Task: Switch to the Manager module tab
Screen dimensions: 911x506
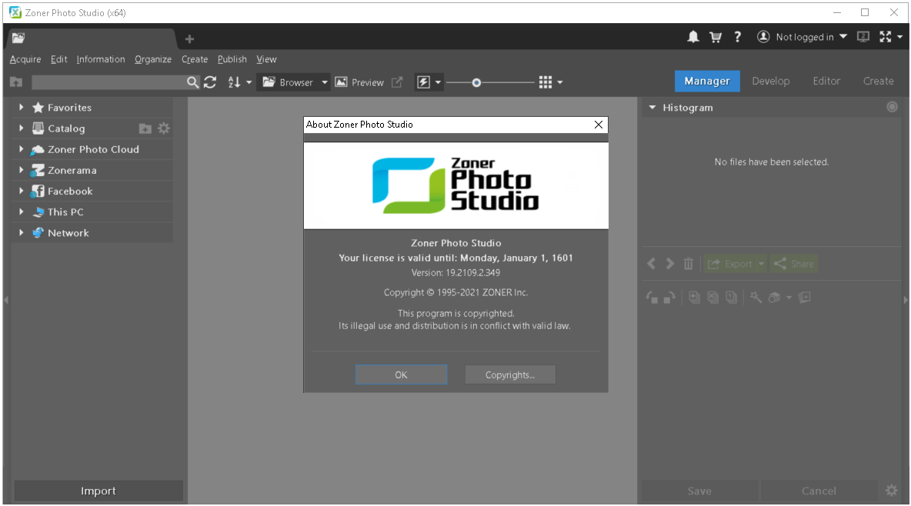Action: tap(707, 81)
